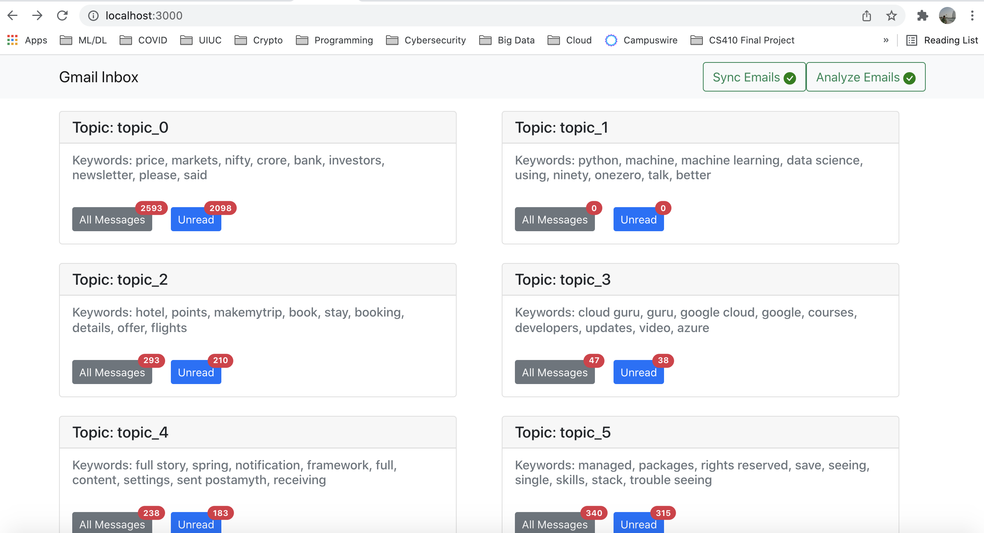The height and width of the screenshot is (533, 984).
Task: Open the Apps grid shortcut
Action: [27, 40]
